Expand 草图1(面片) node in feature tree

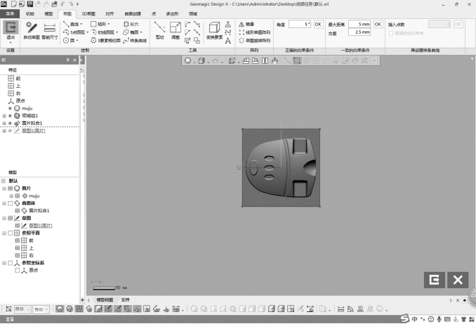point(4,131)
